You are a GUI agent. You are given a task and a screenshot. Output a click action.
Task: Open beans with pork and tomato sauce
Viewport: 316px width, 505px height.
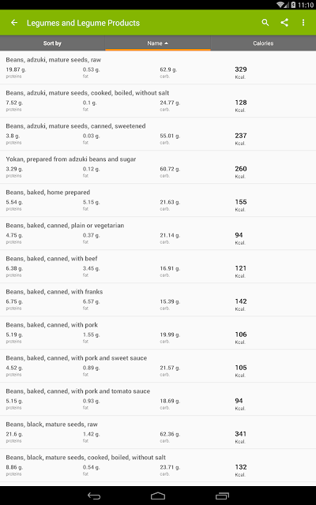coord(158,399)
